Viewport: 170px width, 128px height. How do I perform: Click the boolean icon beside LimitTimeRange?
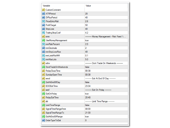coord(43,105)
